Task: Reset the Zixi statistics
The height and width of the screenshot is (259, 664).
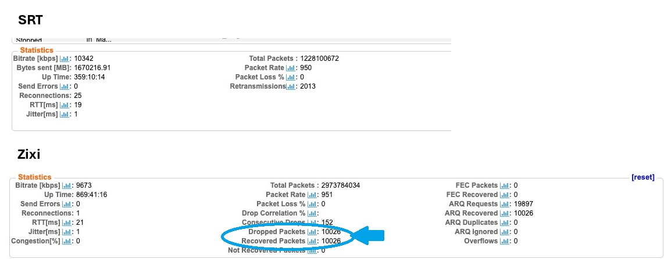Action: [x=642, y=177]
